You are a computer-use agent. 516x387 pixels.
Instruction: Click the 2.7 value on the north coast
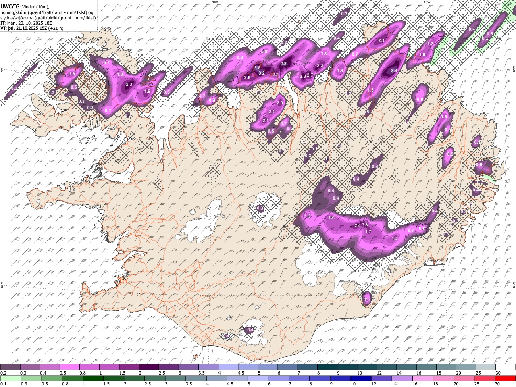(x=310, y=75)
